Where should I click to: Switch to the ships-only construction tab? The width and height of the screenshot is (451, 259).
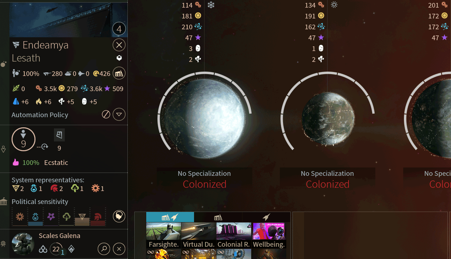click(x=266, y=217)
